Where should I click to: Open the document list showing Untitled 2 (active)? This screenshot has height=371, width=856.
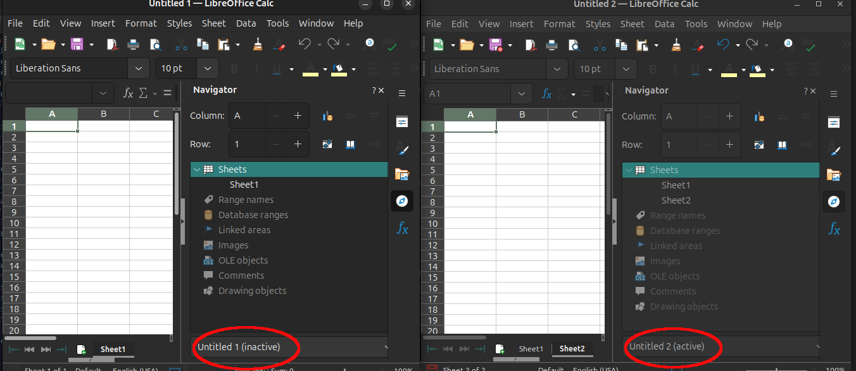722,346
